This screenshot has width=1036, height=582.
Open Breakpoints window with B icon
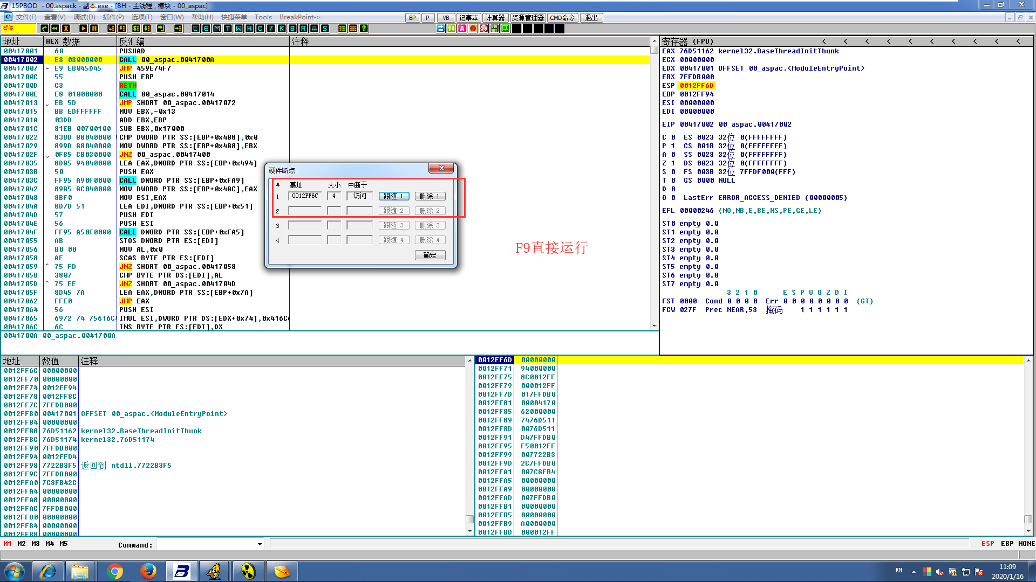[292, 29]
